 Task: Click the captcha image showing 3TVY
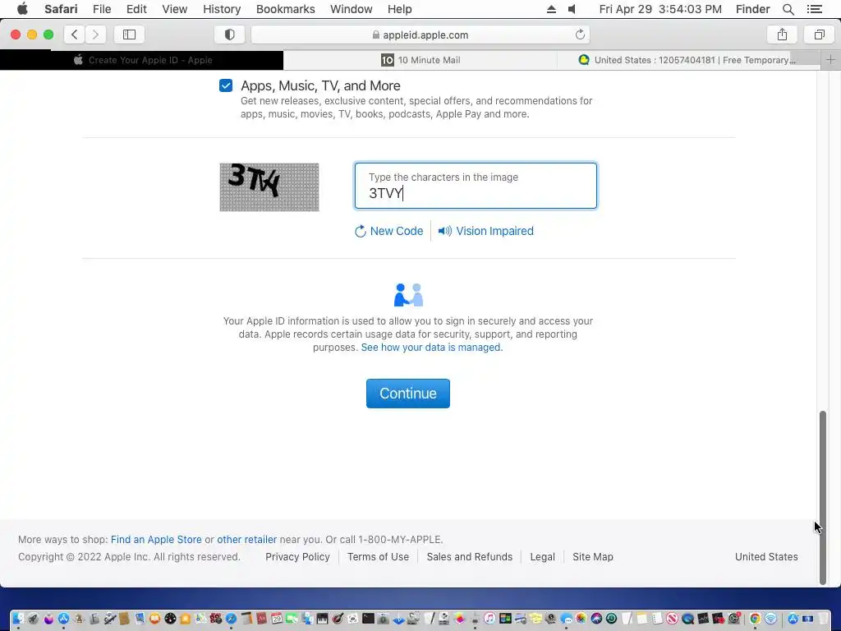[269, 187]
